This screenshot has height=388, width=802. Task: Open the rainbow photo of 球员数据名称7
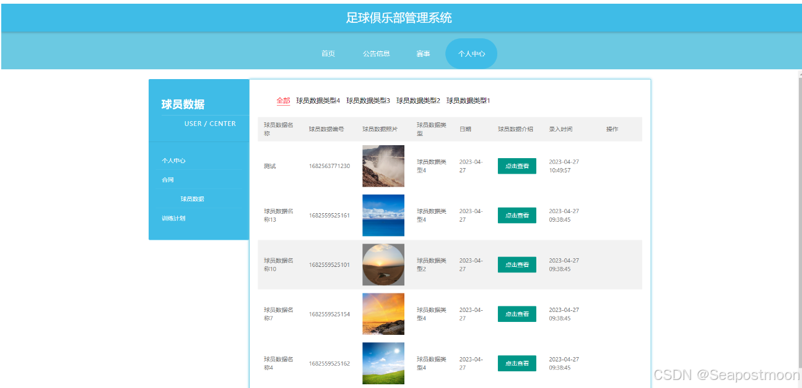383,314
